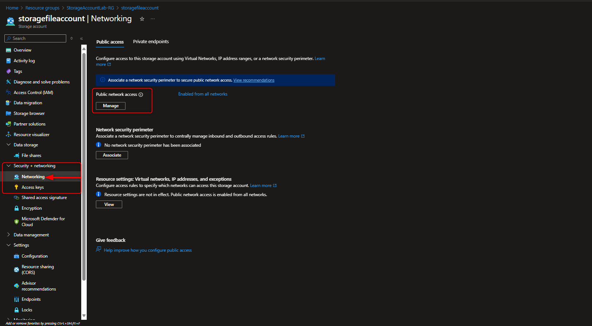
Task: Click Enabled from all networks link
Action: tap(203, 94)
